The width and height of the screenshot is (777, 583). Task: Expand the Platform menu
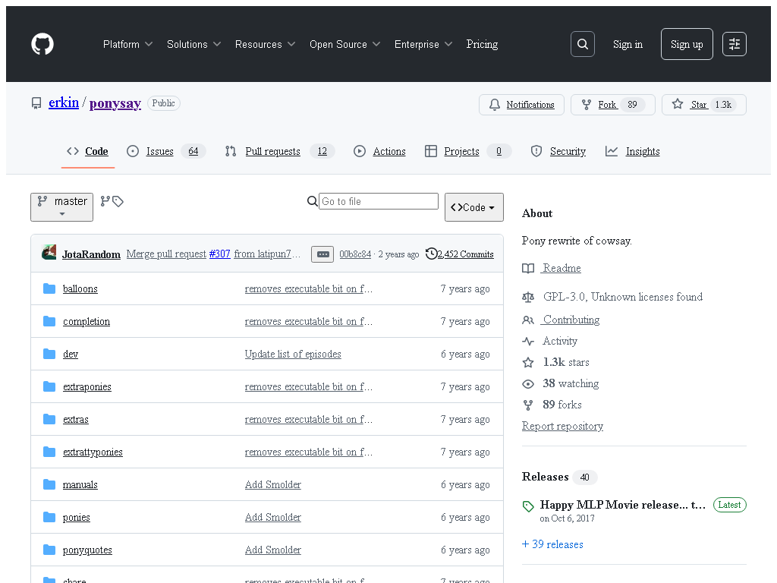(x=127, y=44)
